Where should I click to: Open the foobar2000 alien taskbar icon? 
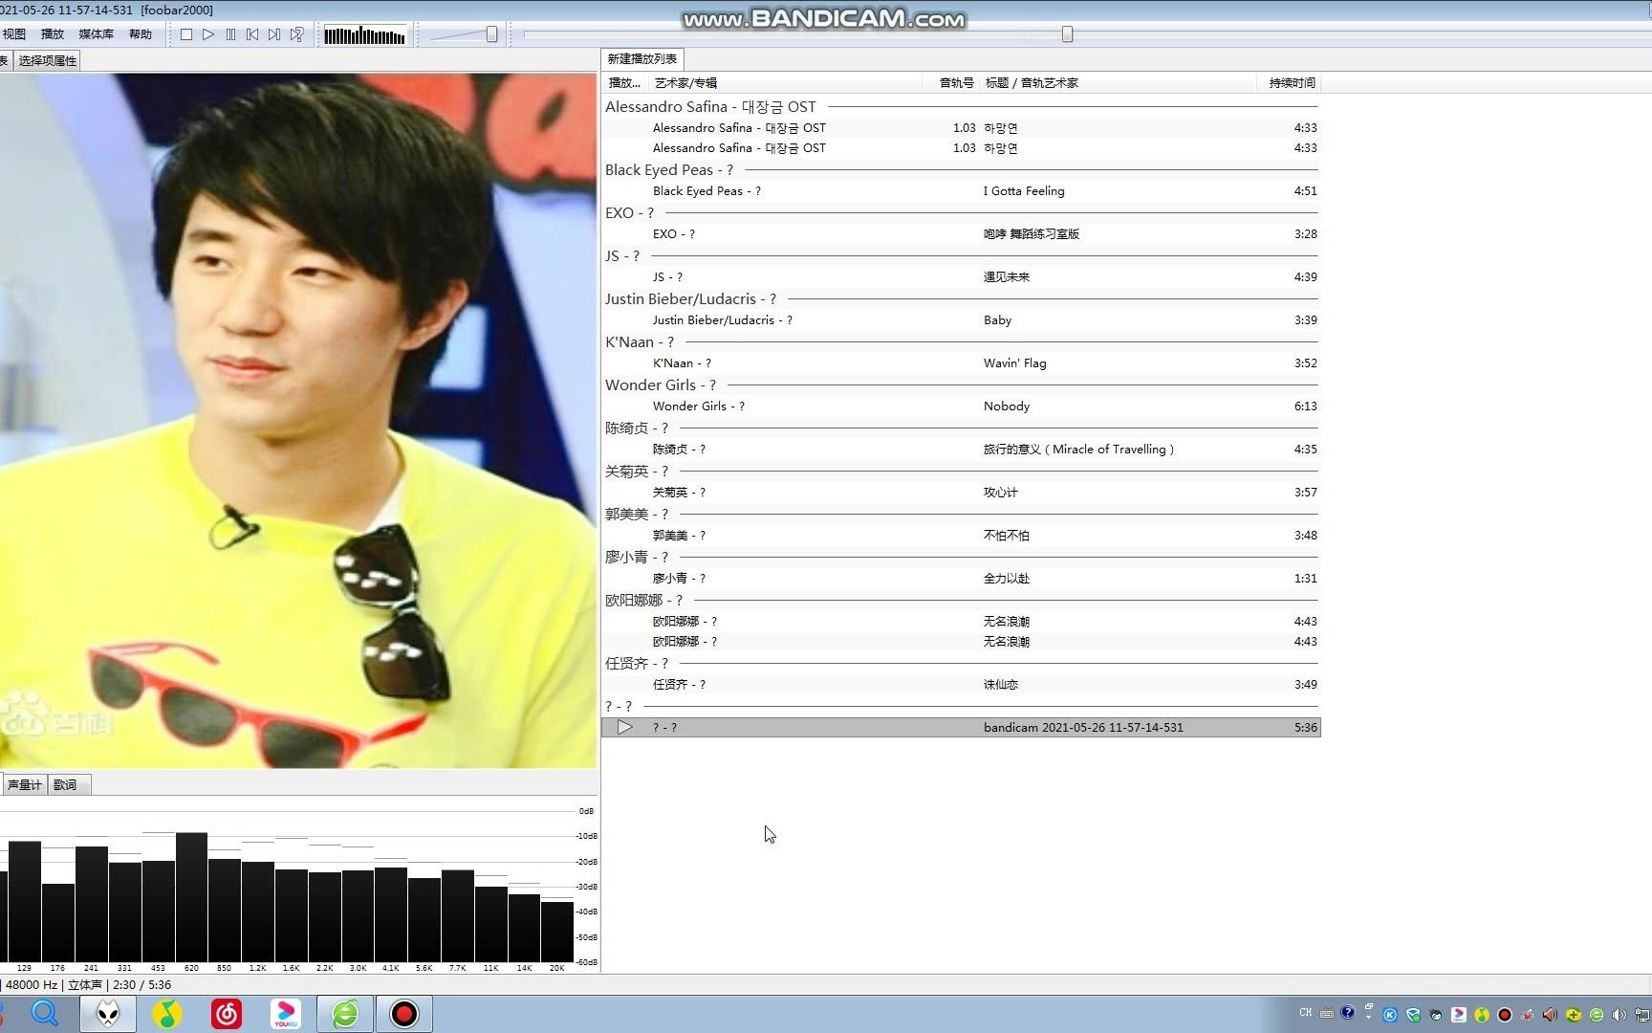pyautogui.click(x=108, y=1013)
